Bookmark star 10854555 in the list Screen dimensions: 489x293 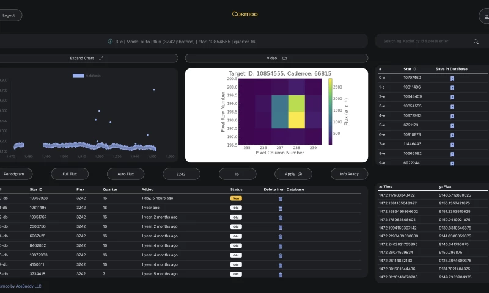point(452,106)
